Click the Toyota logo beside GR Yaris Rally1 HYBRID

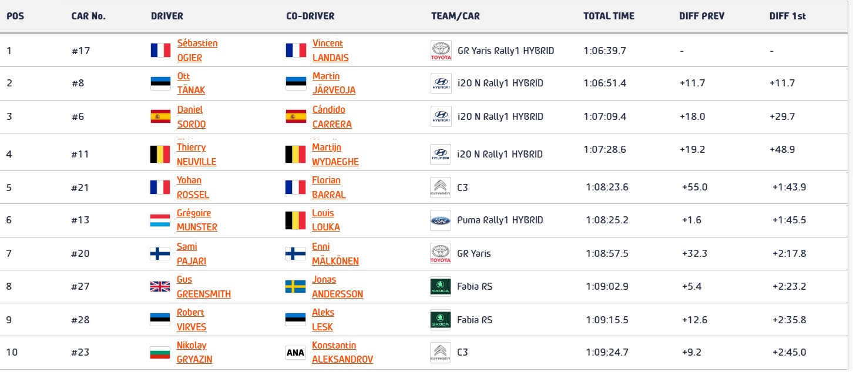[x=441, y=51]
